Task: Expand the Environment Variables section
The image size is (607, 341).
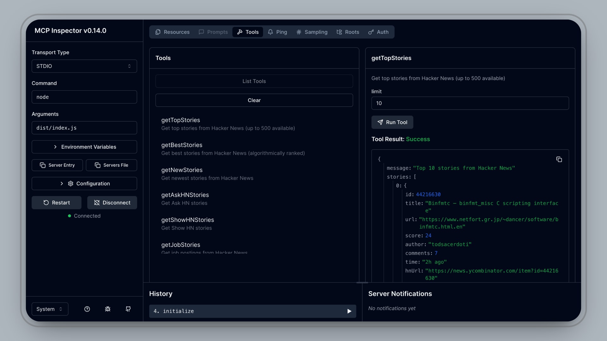Action: tap(84, 147)
